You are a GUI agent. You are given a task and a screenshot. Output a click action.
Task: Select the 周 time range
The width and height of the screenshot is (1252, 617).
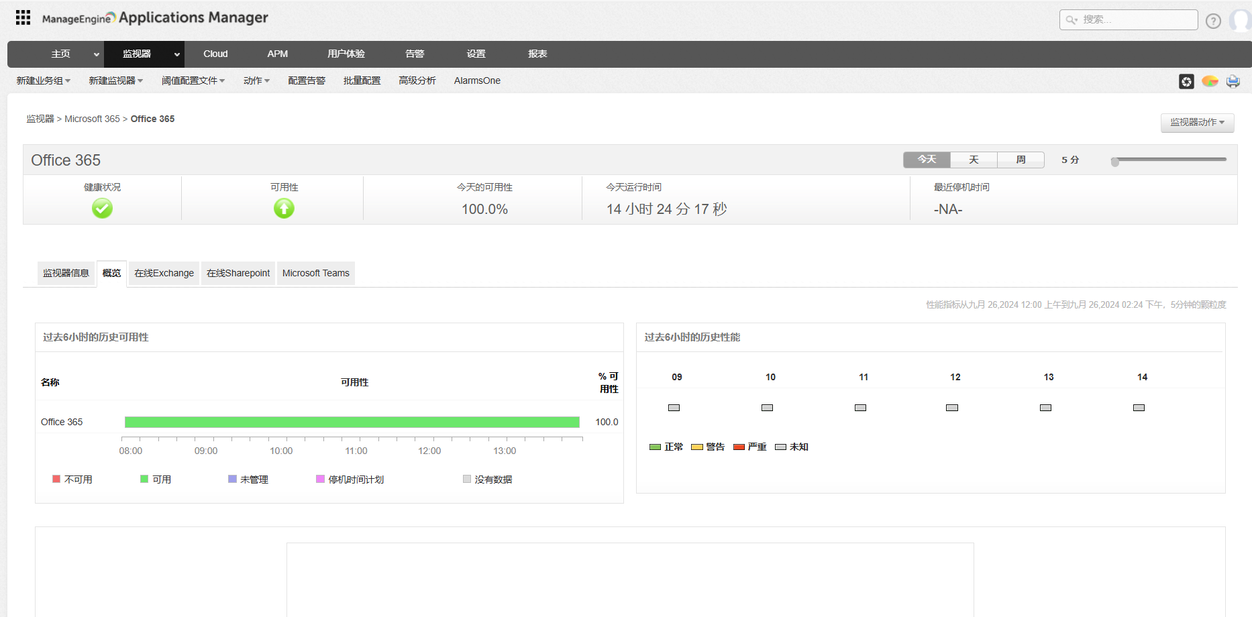(x=1021, y=160)
